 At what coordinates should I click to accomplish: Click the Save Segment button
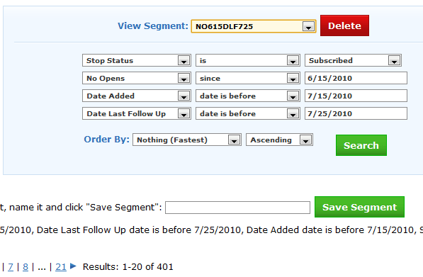[x=359, y=207]
